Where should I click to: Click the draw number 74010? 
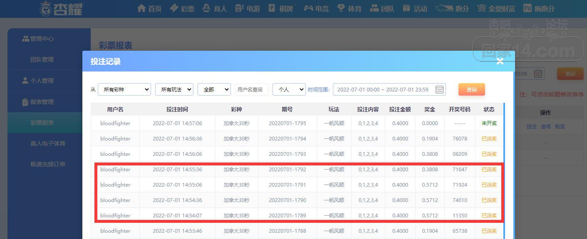tap(460, 200)
